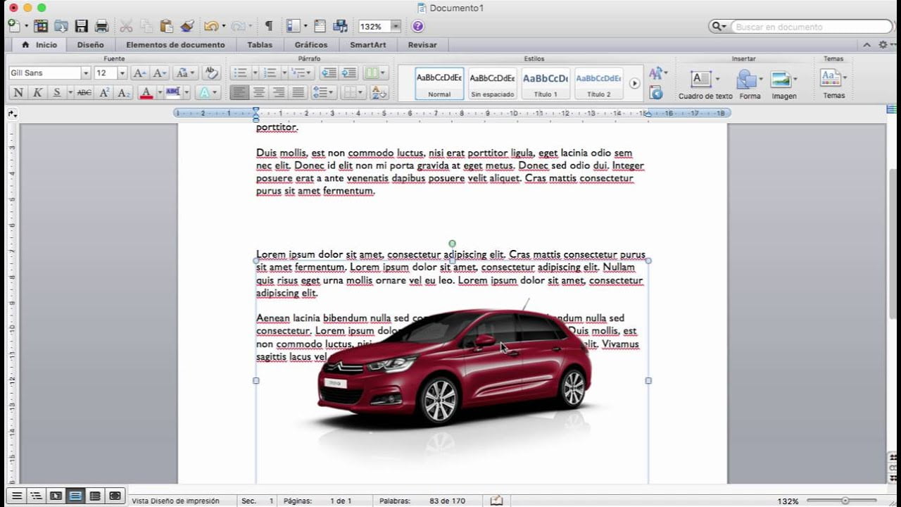Click the Open document folder icon
Screen dimensions: 901x507
coord(61,26)
